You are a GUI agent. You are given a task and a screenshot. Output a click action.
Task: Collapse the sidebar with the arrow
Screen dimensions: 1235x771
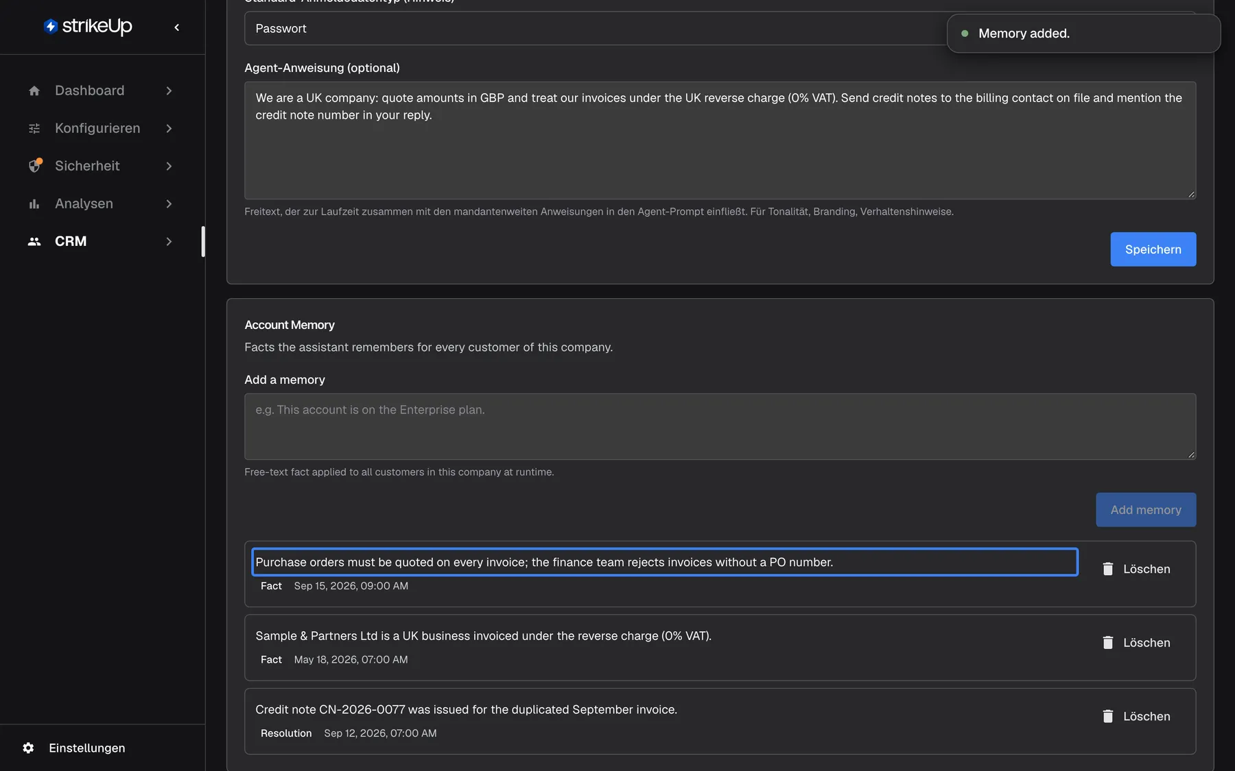pyautogui.click(x=177, y=27)
